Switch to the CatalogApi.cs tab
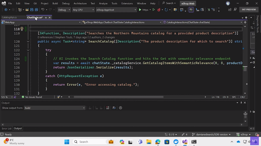Screen dimensions: 261x146 (x=9, y=18)
